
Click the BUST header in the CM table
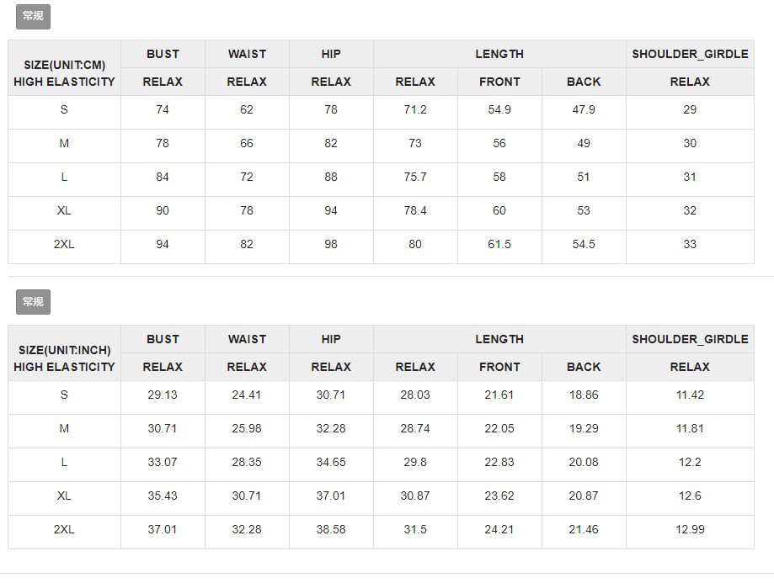pos(163,54)
